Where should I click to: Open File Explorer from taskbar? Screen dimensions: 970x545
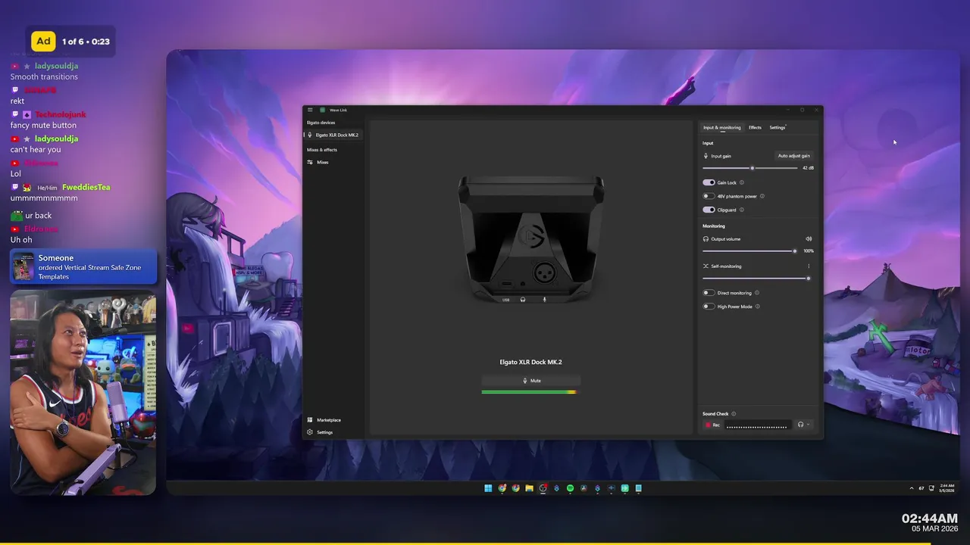[529, 488]
